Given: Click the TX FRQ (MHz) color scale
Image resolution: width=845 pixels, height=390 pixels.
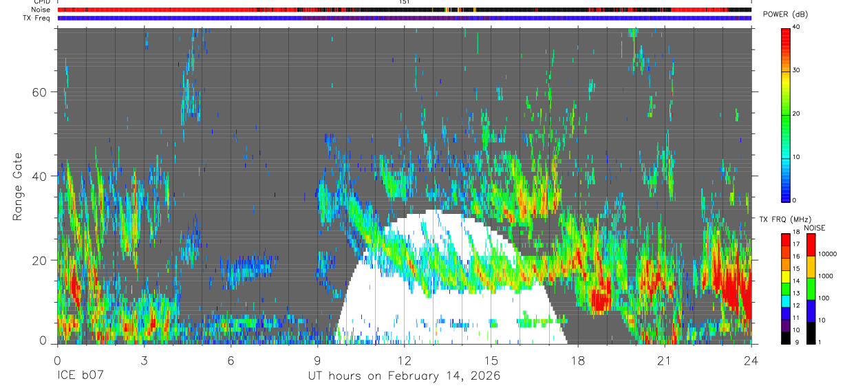Looking at the screenshot, I should tap(785, 288).
